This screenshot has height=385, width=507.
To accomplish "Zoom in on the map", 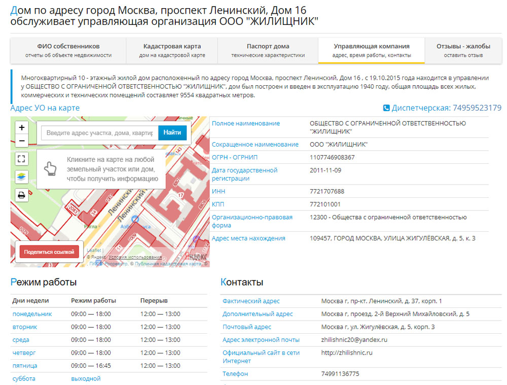I will tap(21, 127).
